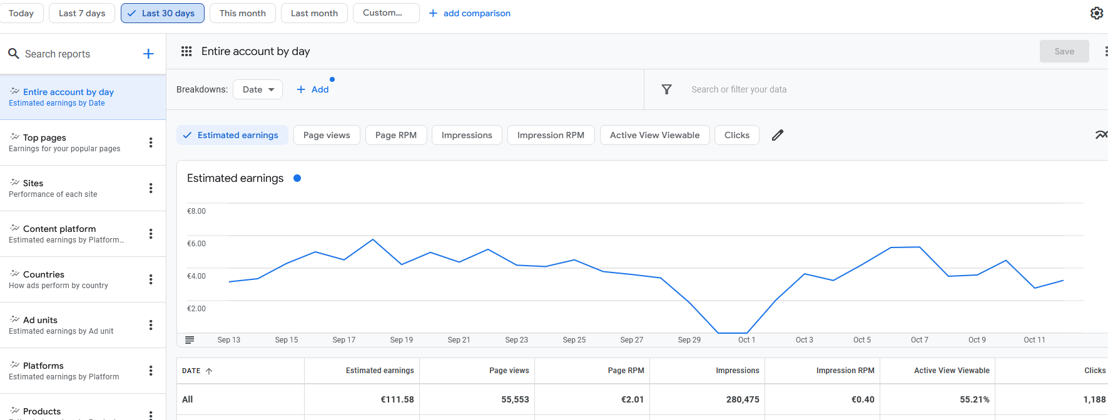Toggle the Estimated earnings metric chip
The image size is (1108, 420).
click(232, 135)
